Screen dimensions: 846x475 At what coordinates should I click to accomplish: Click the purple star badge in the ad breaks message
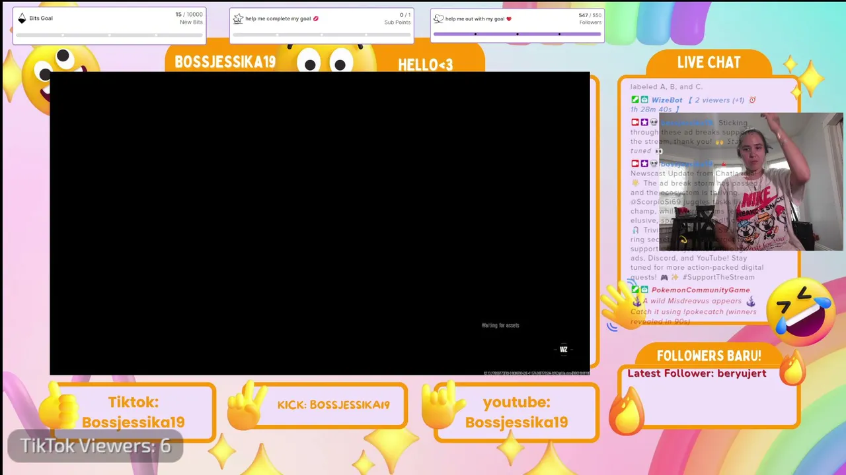pos(644,123)
